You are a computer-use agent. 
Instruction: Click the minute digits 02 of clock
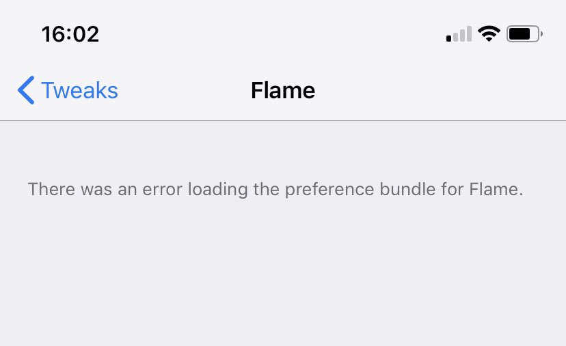coord(86,34)
